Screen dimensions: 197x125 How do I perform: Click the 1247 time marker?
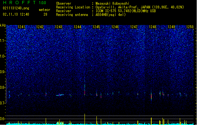pyautogui.click(x=134, y=27)
